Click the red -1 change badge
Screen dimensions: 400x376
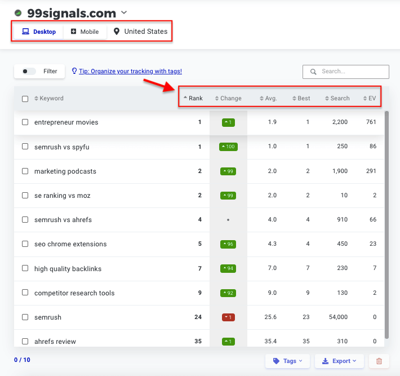228,317
